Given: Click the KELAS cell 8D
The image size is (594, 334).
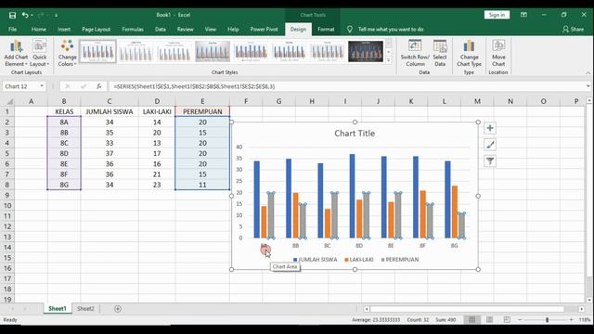Looking at the screenshot, I should (64, 153).
